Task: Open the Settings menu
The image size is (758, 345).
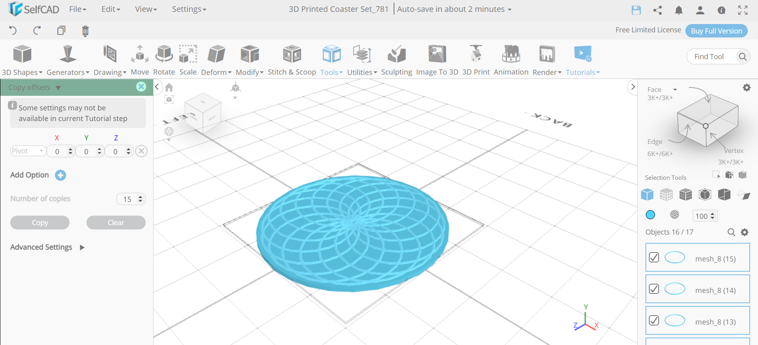Action: point(189,9)
